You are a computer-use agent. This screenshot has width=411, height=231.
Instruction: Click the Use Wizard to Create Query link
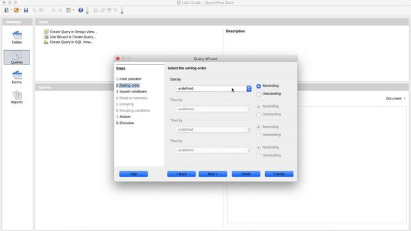[x=73, y=37]
